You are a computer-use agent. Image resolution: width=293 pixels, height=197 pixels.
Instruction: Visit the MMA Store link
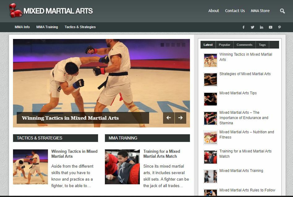260,11
